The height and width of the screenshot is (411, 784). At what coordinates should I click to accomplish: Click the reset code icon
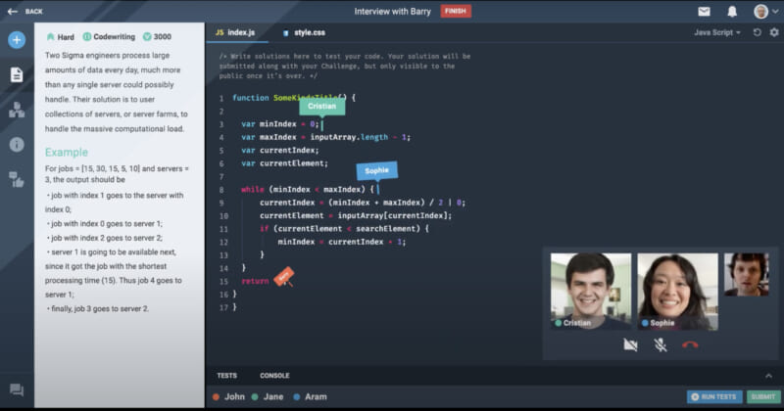[x=757, y=32]
